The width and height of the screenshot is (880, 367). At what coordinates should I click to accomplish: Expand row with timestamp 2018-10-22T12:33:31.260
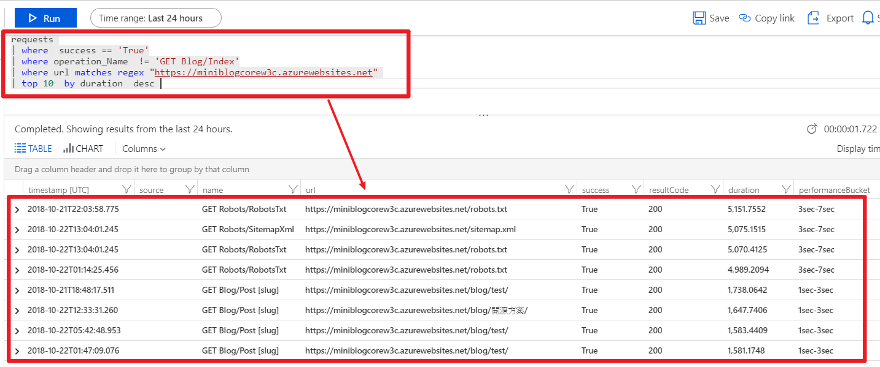pos(17,311)
